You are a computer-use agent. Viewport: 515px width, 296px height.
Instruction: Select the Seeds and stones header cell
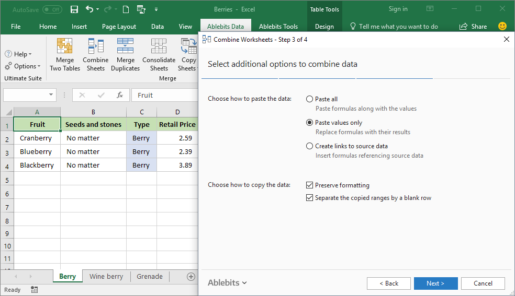(x=93, y=124)
